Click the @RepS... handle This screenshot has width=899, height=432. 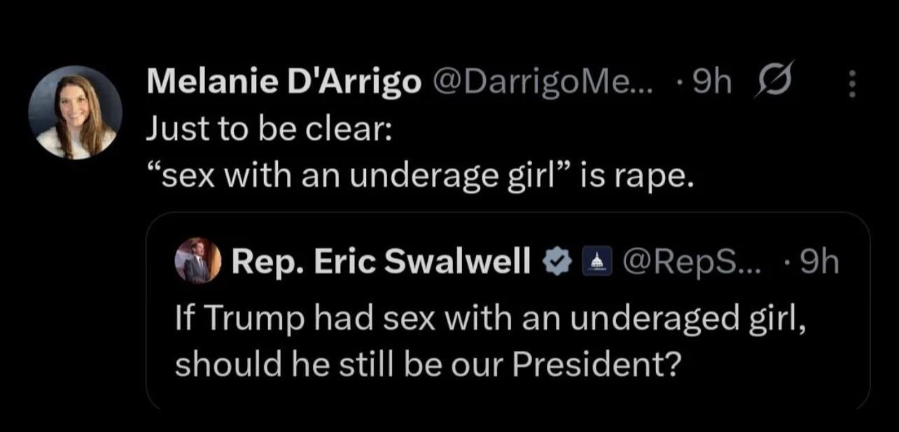(675, 262)
